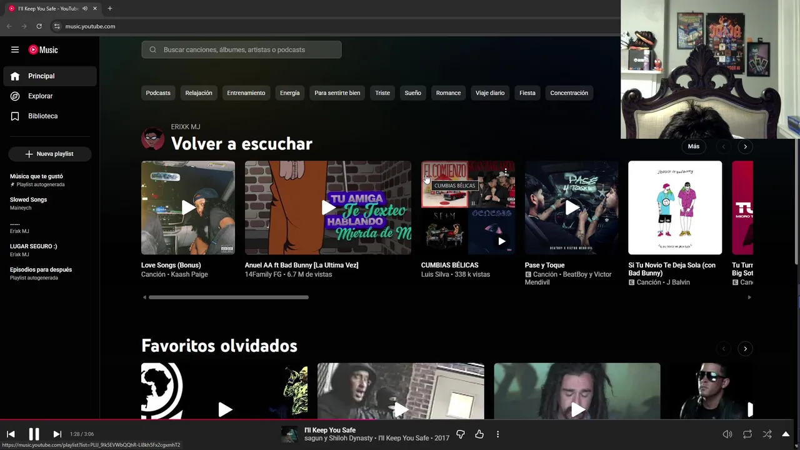Screen dimensions: 800x450
Task: Click the YouTube Music logo
Action: pyautogui.click(x=43, y=50)
